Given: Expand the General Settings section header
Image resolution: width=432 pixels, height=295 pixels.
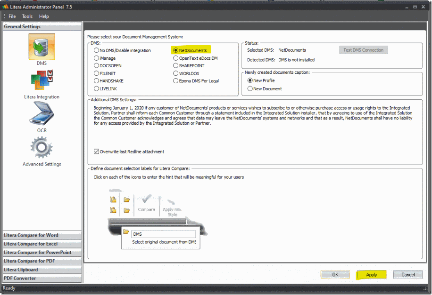Looking at the screenshot, I should pyautogui.click(x=42, y=27).
